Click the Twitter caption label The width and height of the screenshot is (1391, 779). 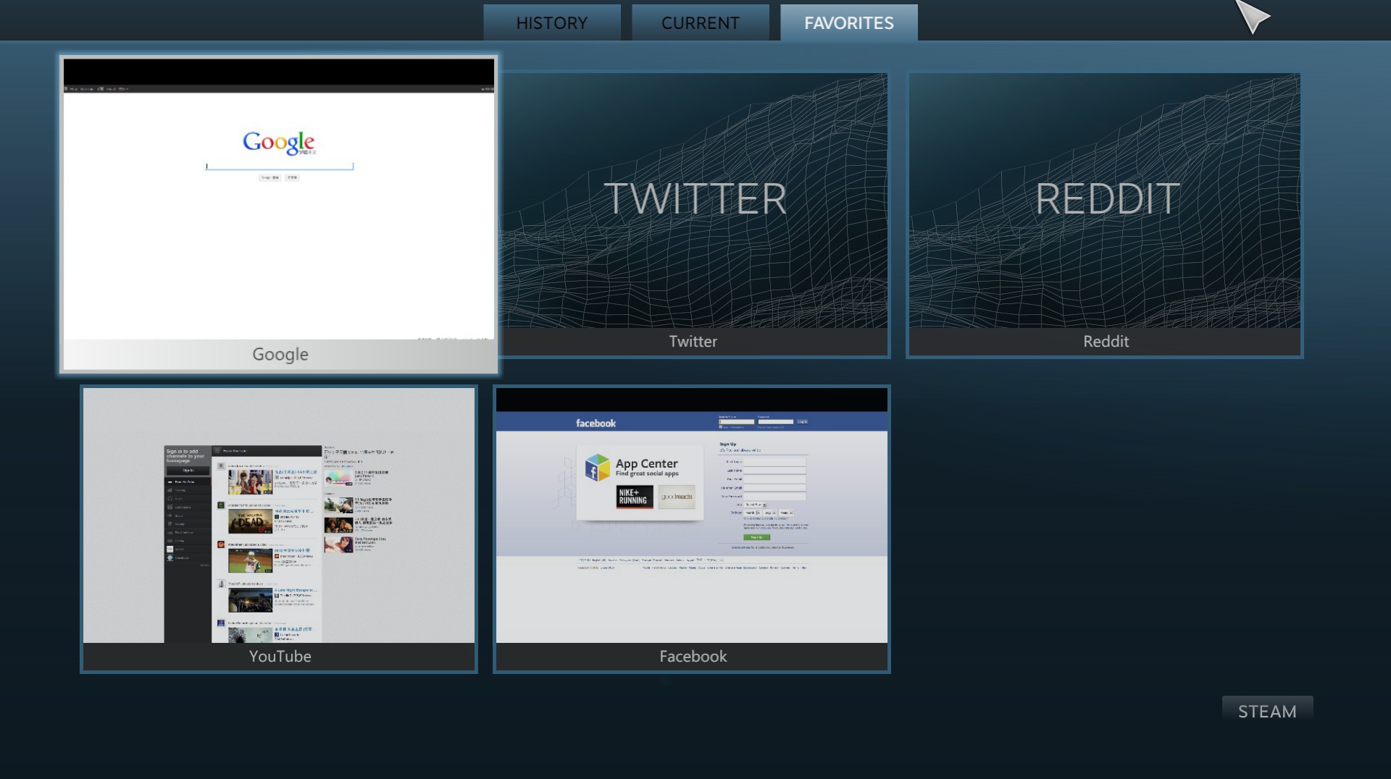click(x=693, y=342)
